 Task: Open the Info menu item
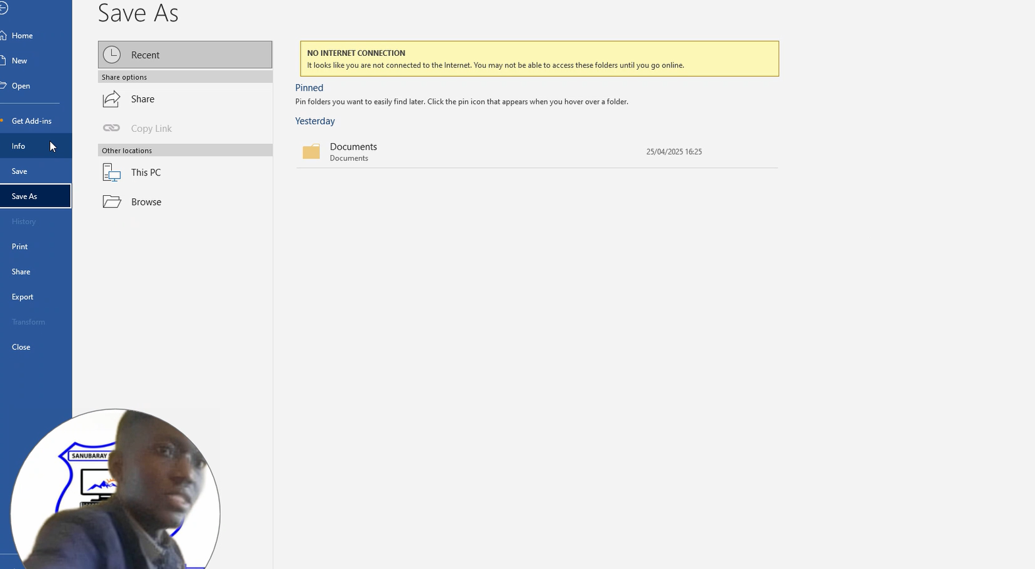(18, 146)
